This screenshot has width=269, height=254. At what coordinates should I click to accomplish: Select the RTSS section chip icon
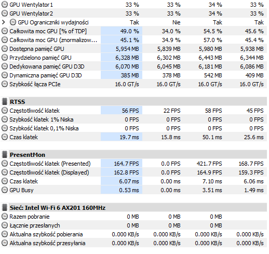[5, 102]
